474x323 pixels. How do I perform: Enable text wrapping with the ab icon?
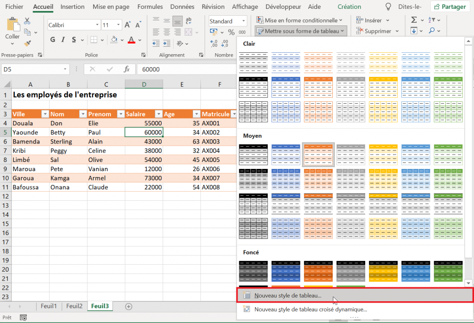pyautogui.click(x=188, y=20)
